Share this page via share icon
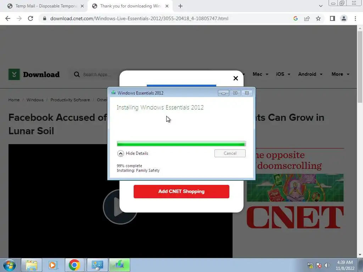 307,18
